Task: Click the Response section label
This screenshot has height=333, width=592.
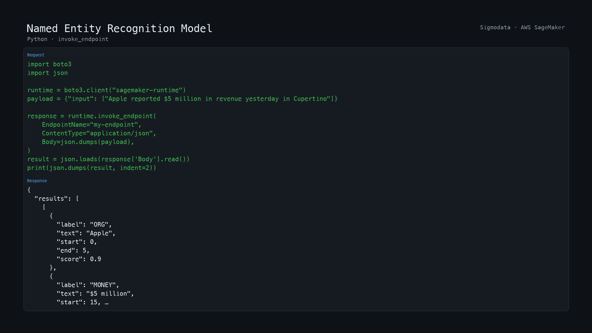Action: click(x=37, y=181)
